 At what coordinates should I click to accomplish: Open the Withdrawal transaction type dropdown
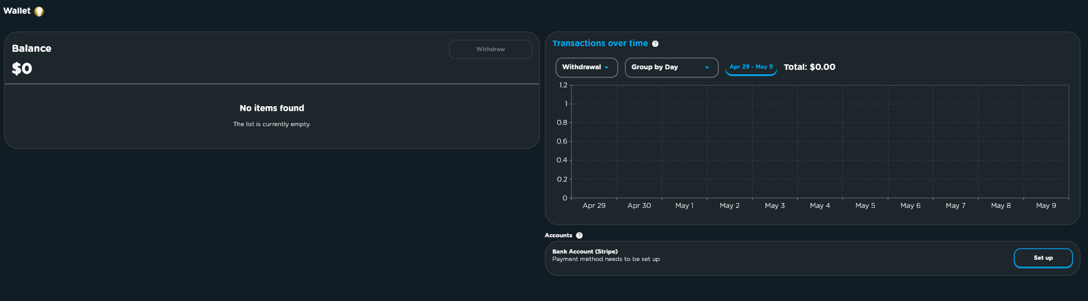tap(587, 67)
